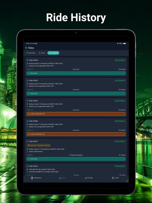Image resolution: width=152 pixels, height=203 pixels.
Task: Open the Earnings bottom tab
Action: (89, 178)
